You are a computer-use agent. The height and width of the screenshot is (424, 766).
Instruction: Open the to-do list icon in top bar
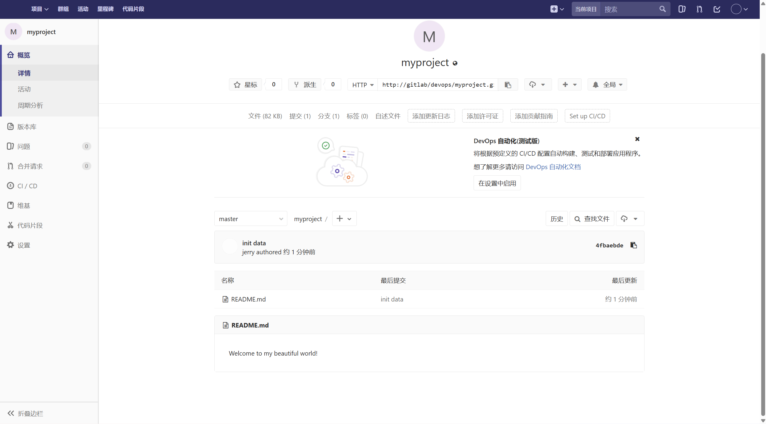717,9
